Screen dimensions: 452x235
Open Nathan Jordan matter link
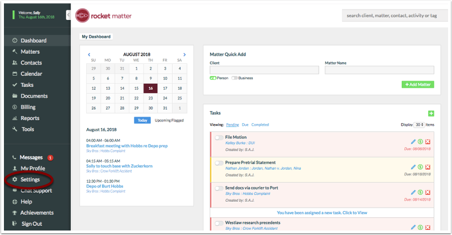[263, 169]
